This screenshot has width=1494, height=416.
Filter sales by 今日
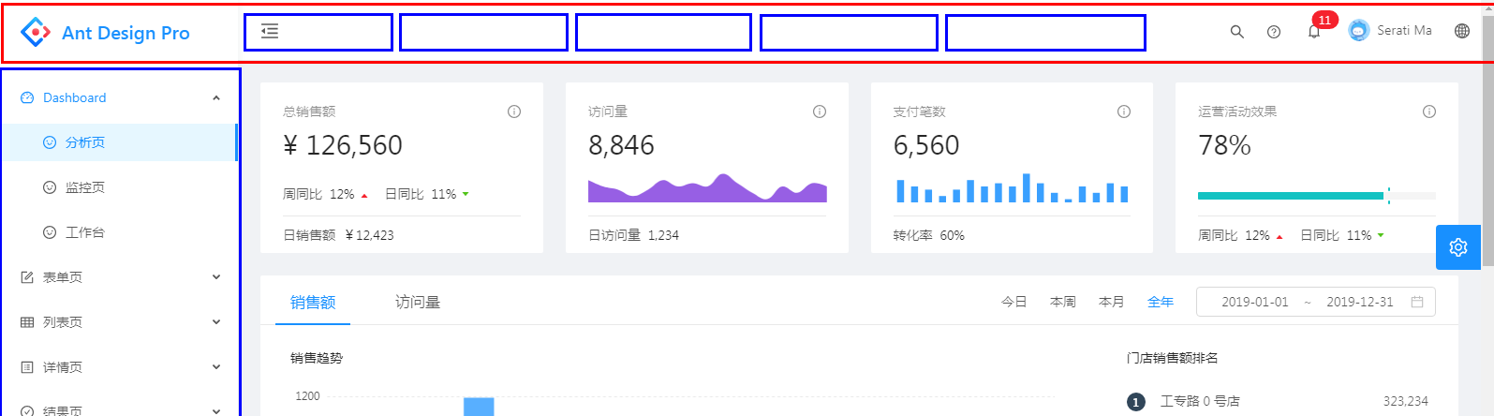(1014, 302)
